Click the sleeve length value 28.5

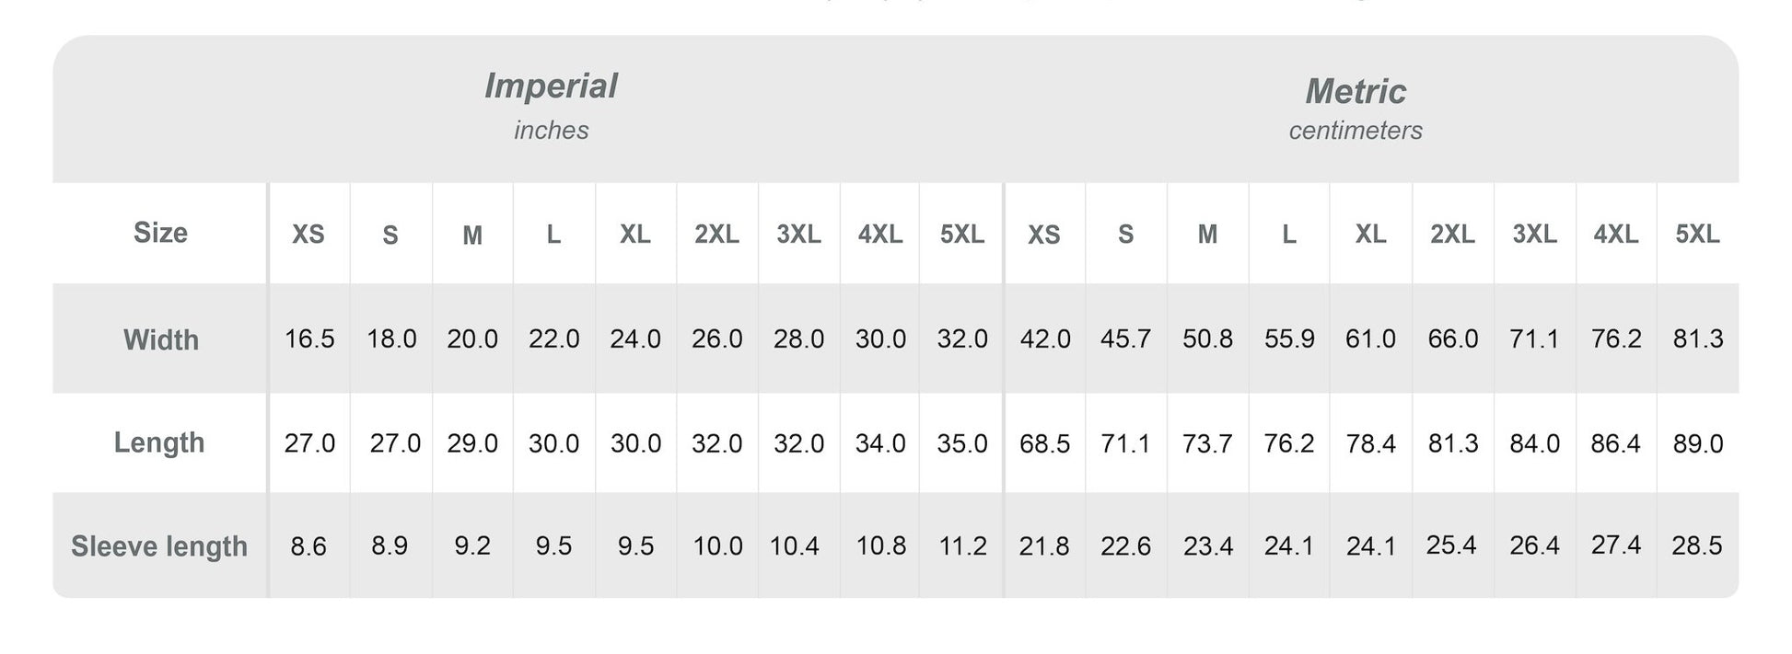coord(1697,545)
